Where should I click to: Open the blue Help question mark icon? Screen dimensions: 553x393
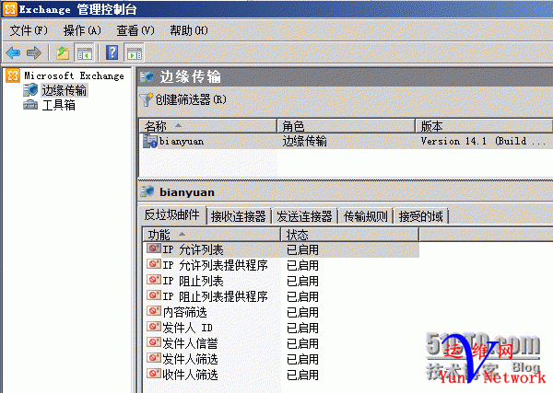click(x=112, y=53)
